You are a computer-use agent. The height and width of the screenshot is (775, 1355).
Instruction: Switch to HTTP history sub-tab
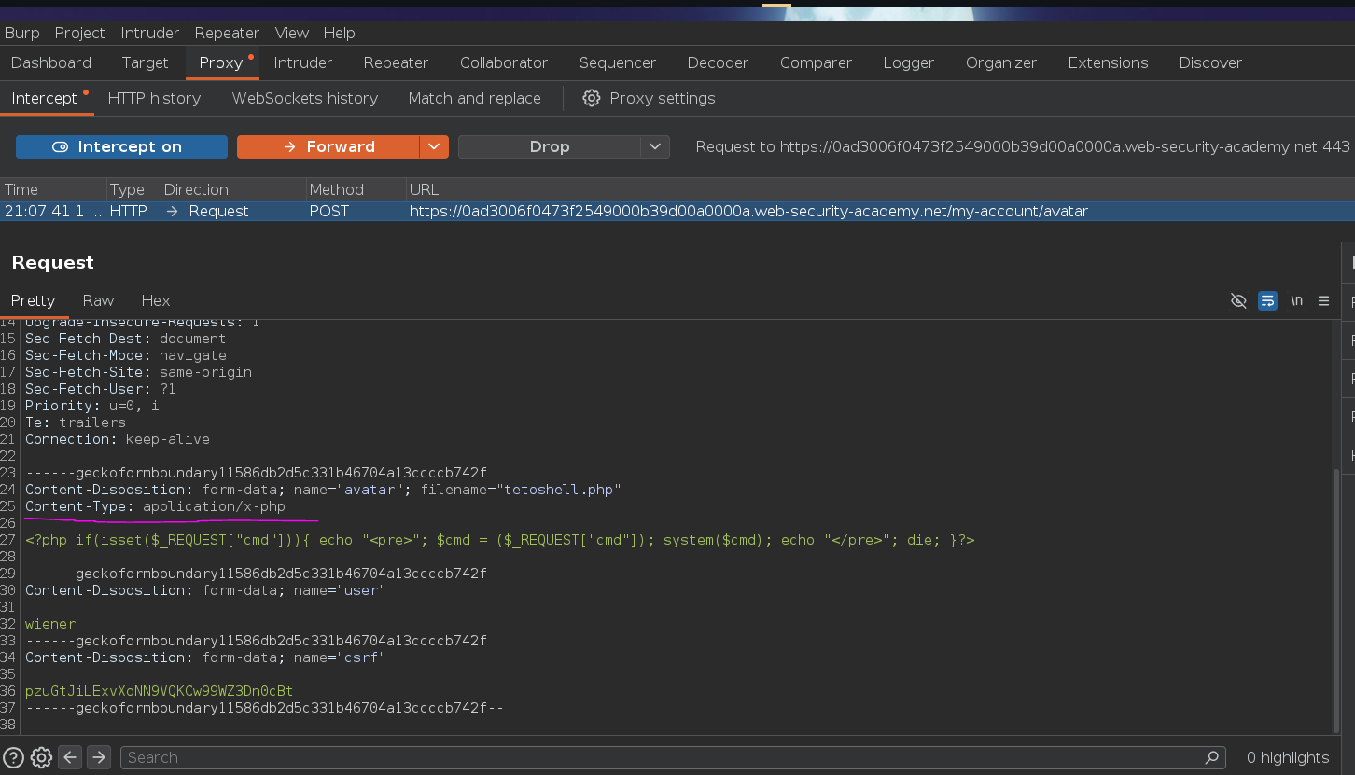[x=154, y=98]
